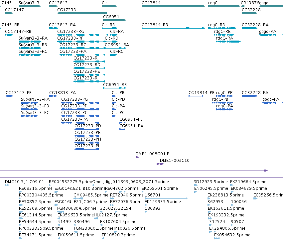Click the Su(var)3-3 gene label
283x240 pixels.
pyautogui.click(x=29, y=3)
